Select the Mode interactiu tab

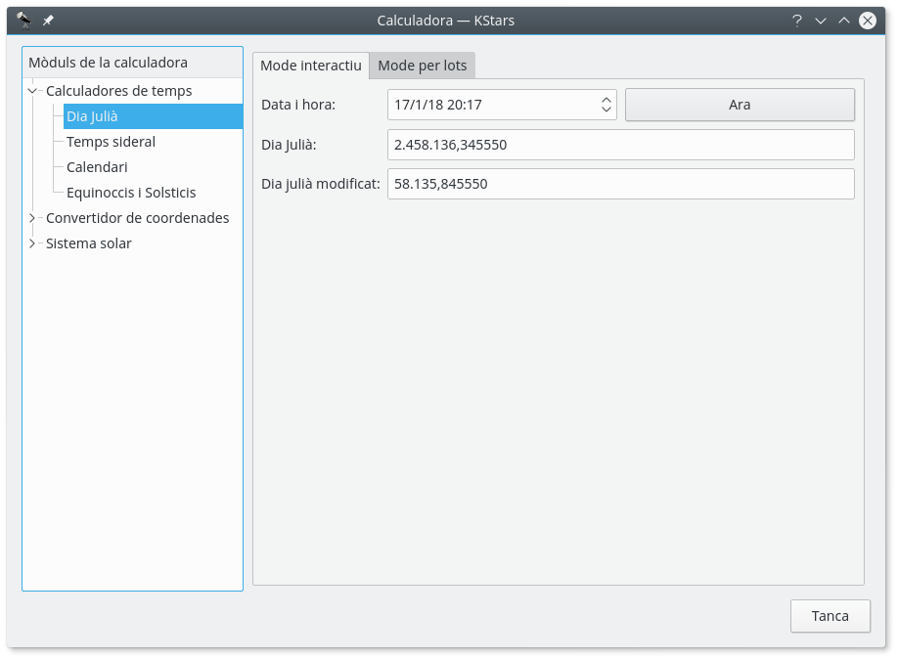[310, 66]
